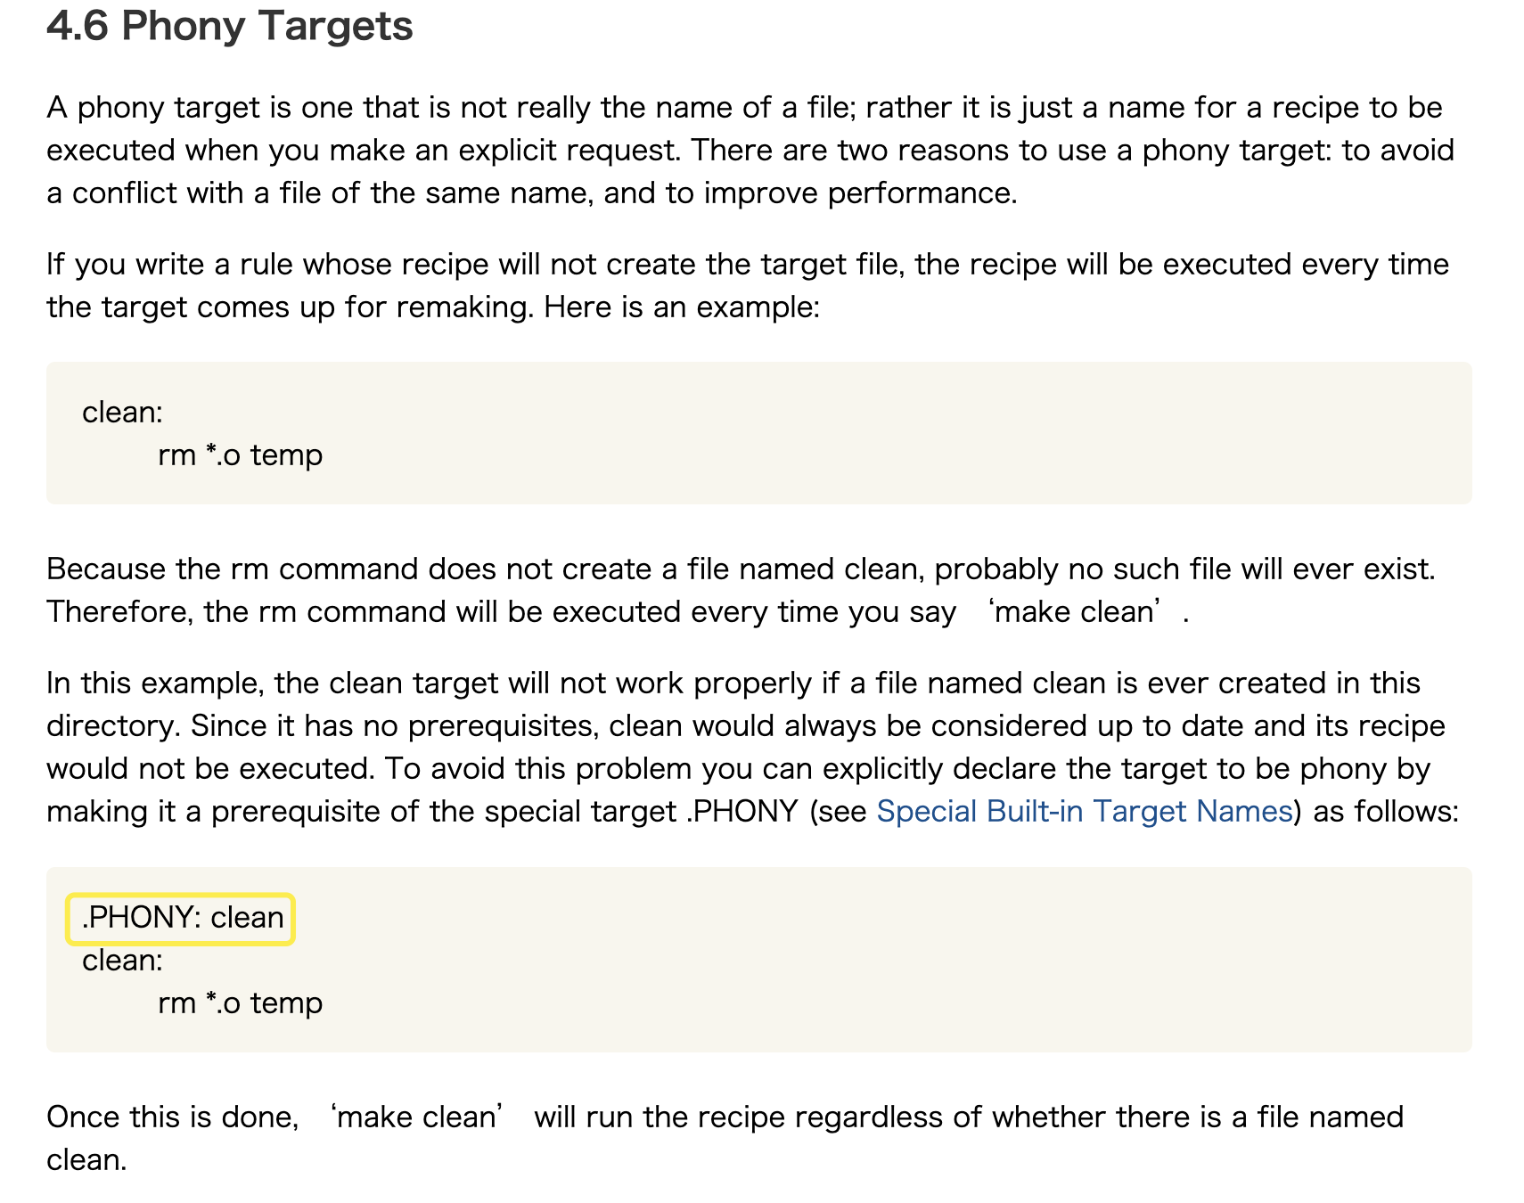This screenshot has width=1524, height=1203.
Task: Click the first code block's clean: line
Action: tap(122, 412)
